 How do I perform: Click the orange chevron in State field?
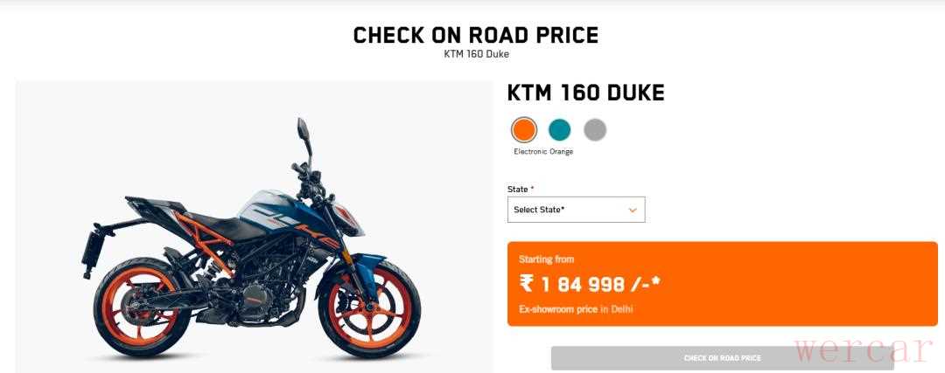pyautogui.click(x=633, y=211)
